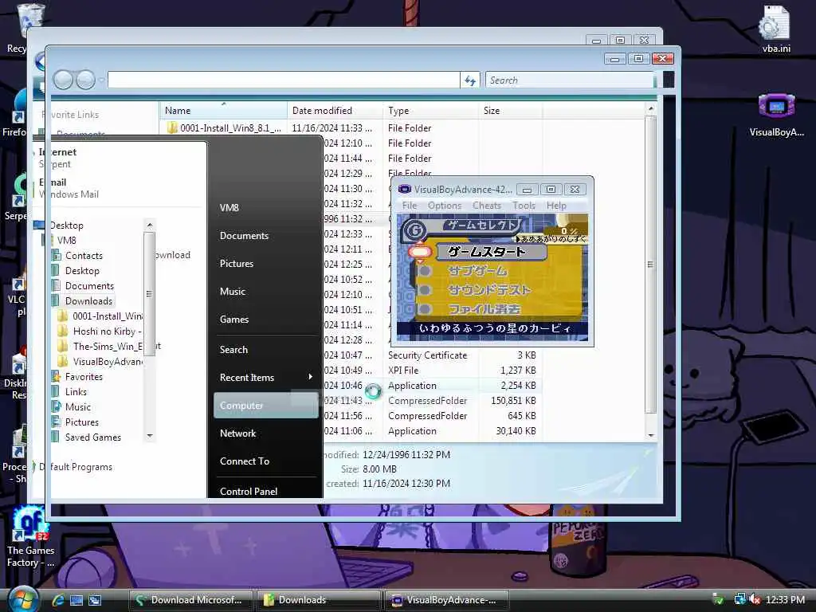816x612 pixels.
Task: Open the Options menu in VisualBoyAdvance
Action: tap(445, 206)
